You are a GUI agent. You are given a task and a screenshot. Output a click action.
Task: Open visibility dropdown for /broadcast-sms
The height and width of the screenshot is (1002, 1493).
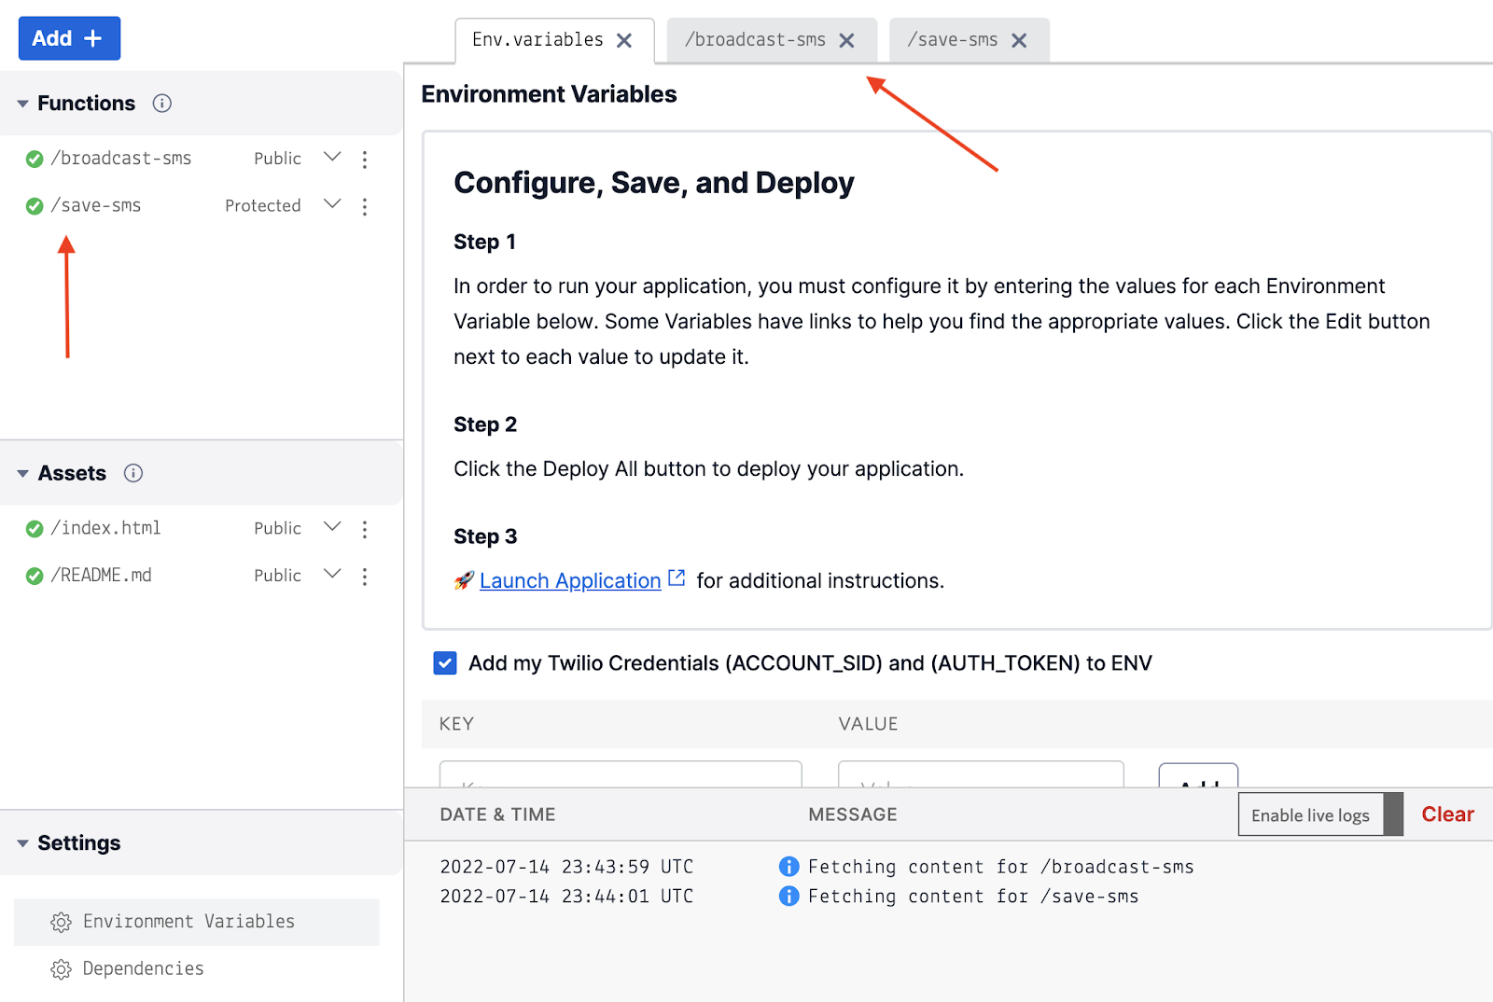[x=332, y=157]
